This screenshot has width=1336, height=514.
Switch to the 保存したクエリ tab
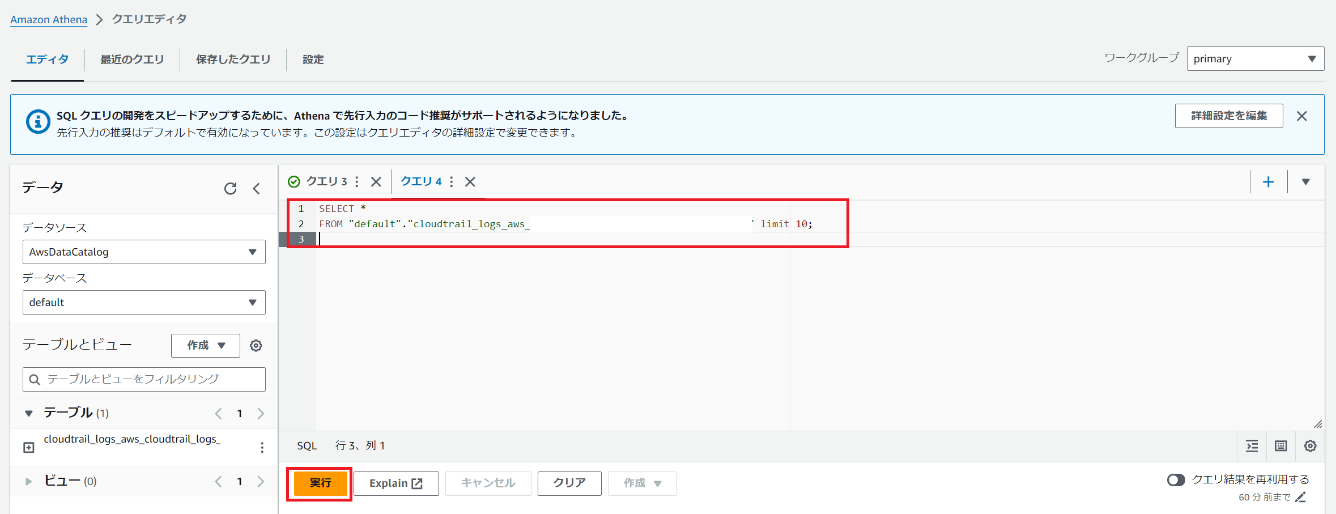click(x=233, y=60)
